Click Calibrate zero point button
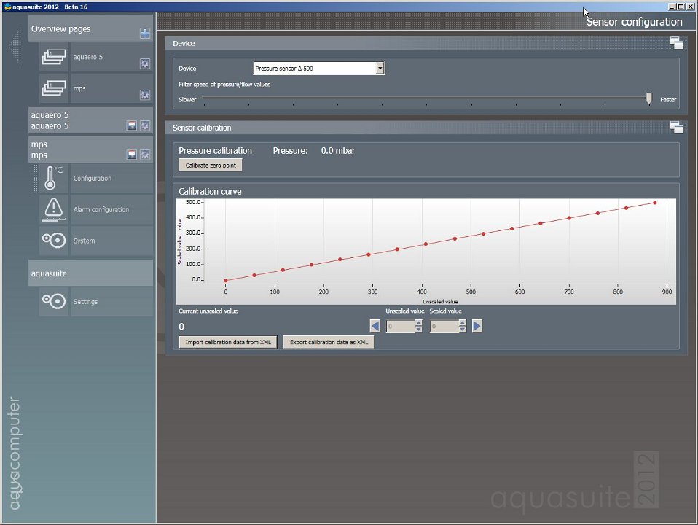This screenshot has height=525, width=698. point(211,166)
